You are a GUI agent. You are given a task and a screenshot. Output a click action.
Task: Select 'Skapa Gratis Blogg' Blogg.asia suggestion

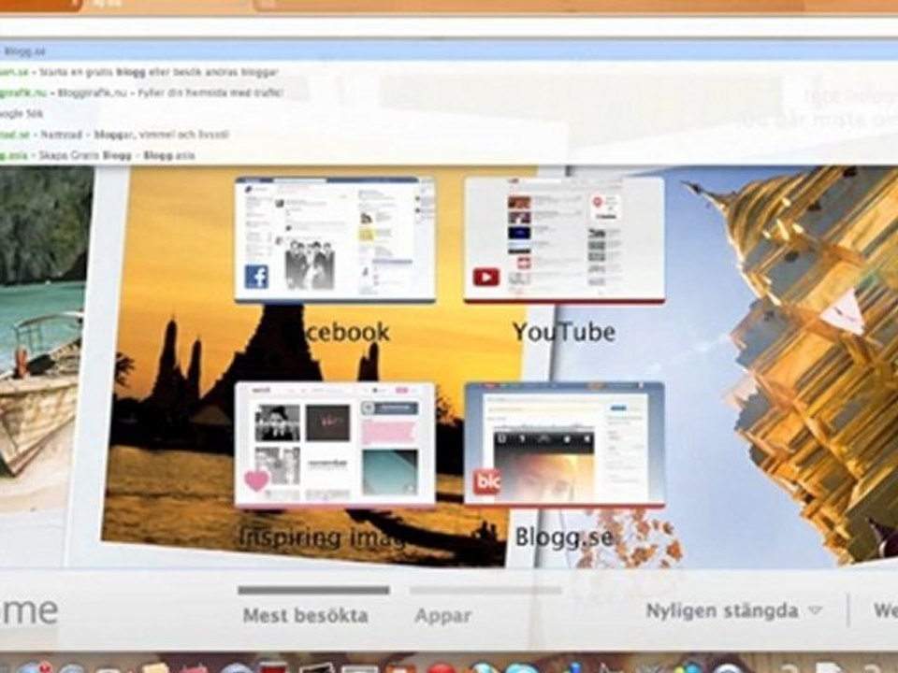[x=449, y=155]
